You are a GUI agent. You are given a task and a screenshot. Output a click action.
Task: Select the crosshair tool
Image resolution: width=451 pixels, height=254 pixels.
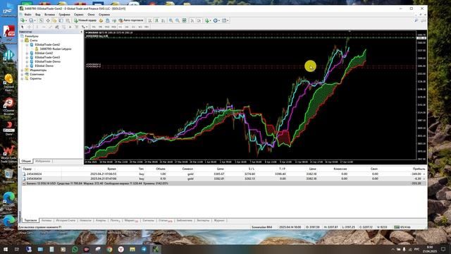(29, 27)
